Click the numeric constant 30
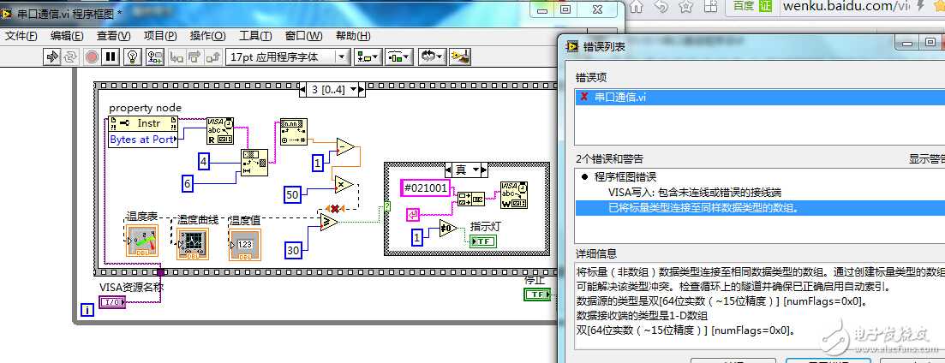 [x=293, y=250]
